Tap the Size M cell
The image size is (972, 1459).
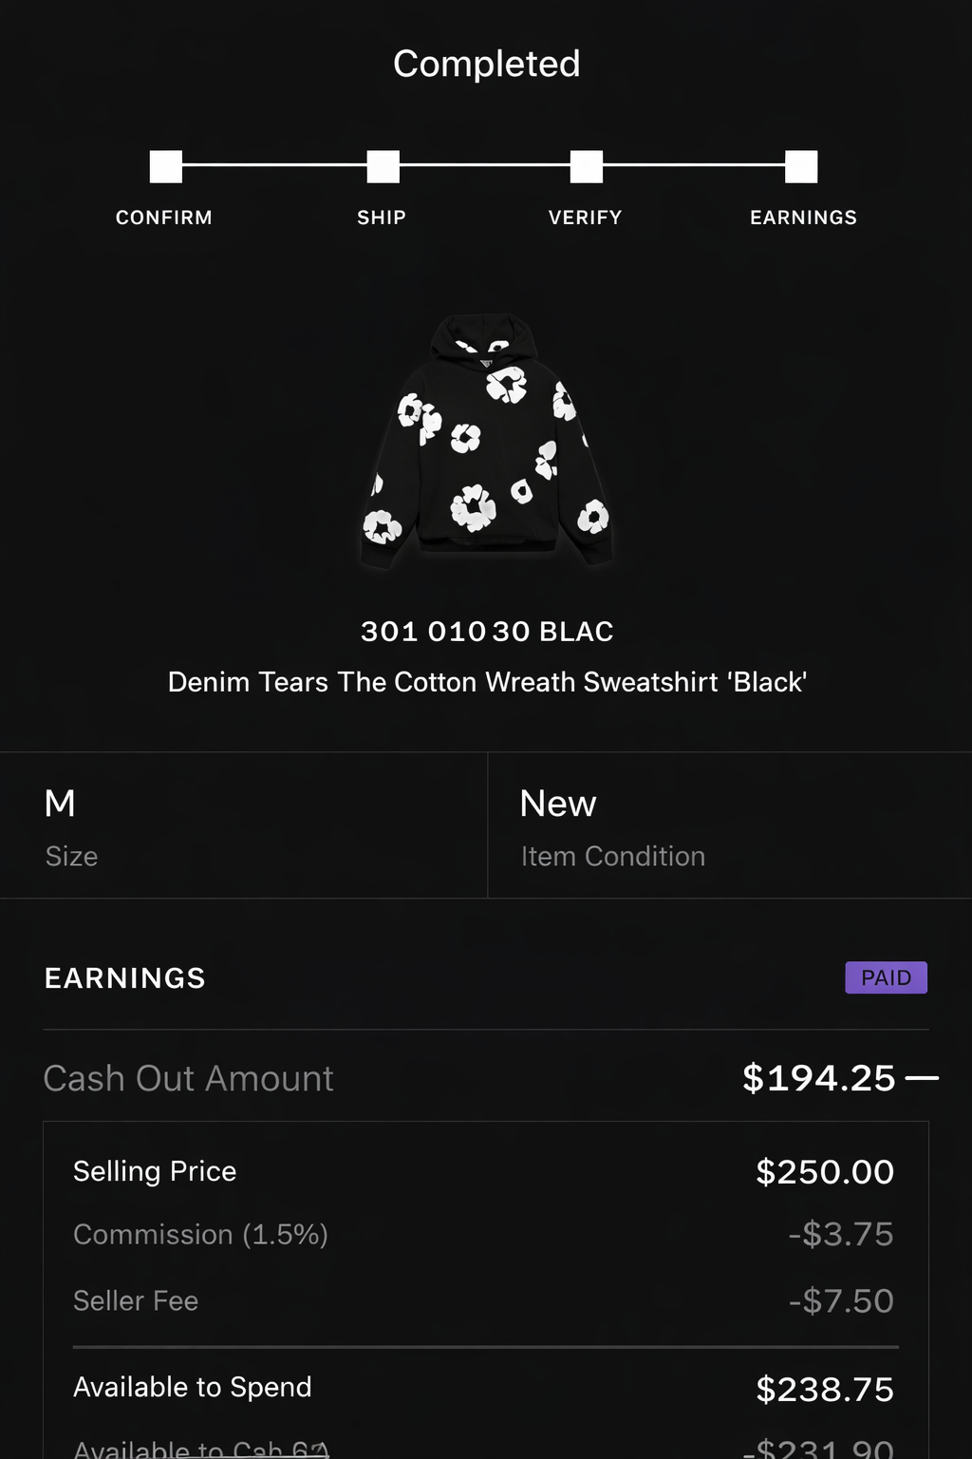coord(243,825)
